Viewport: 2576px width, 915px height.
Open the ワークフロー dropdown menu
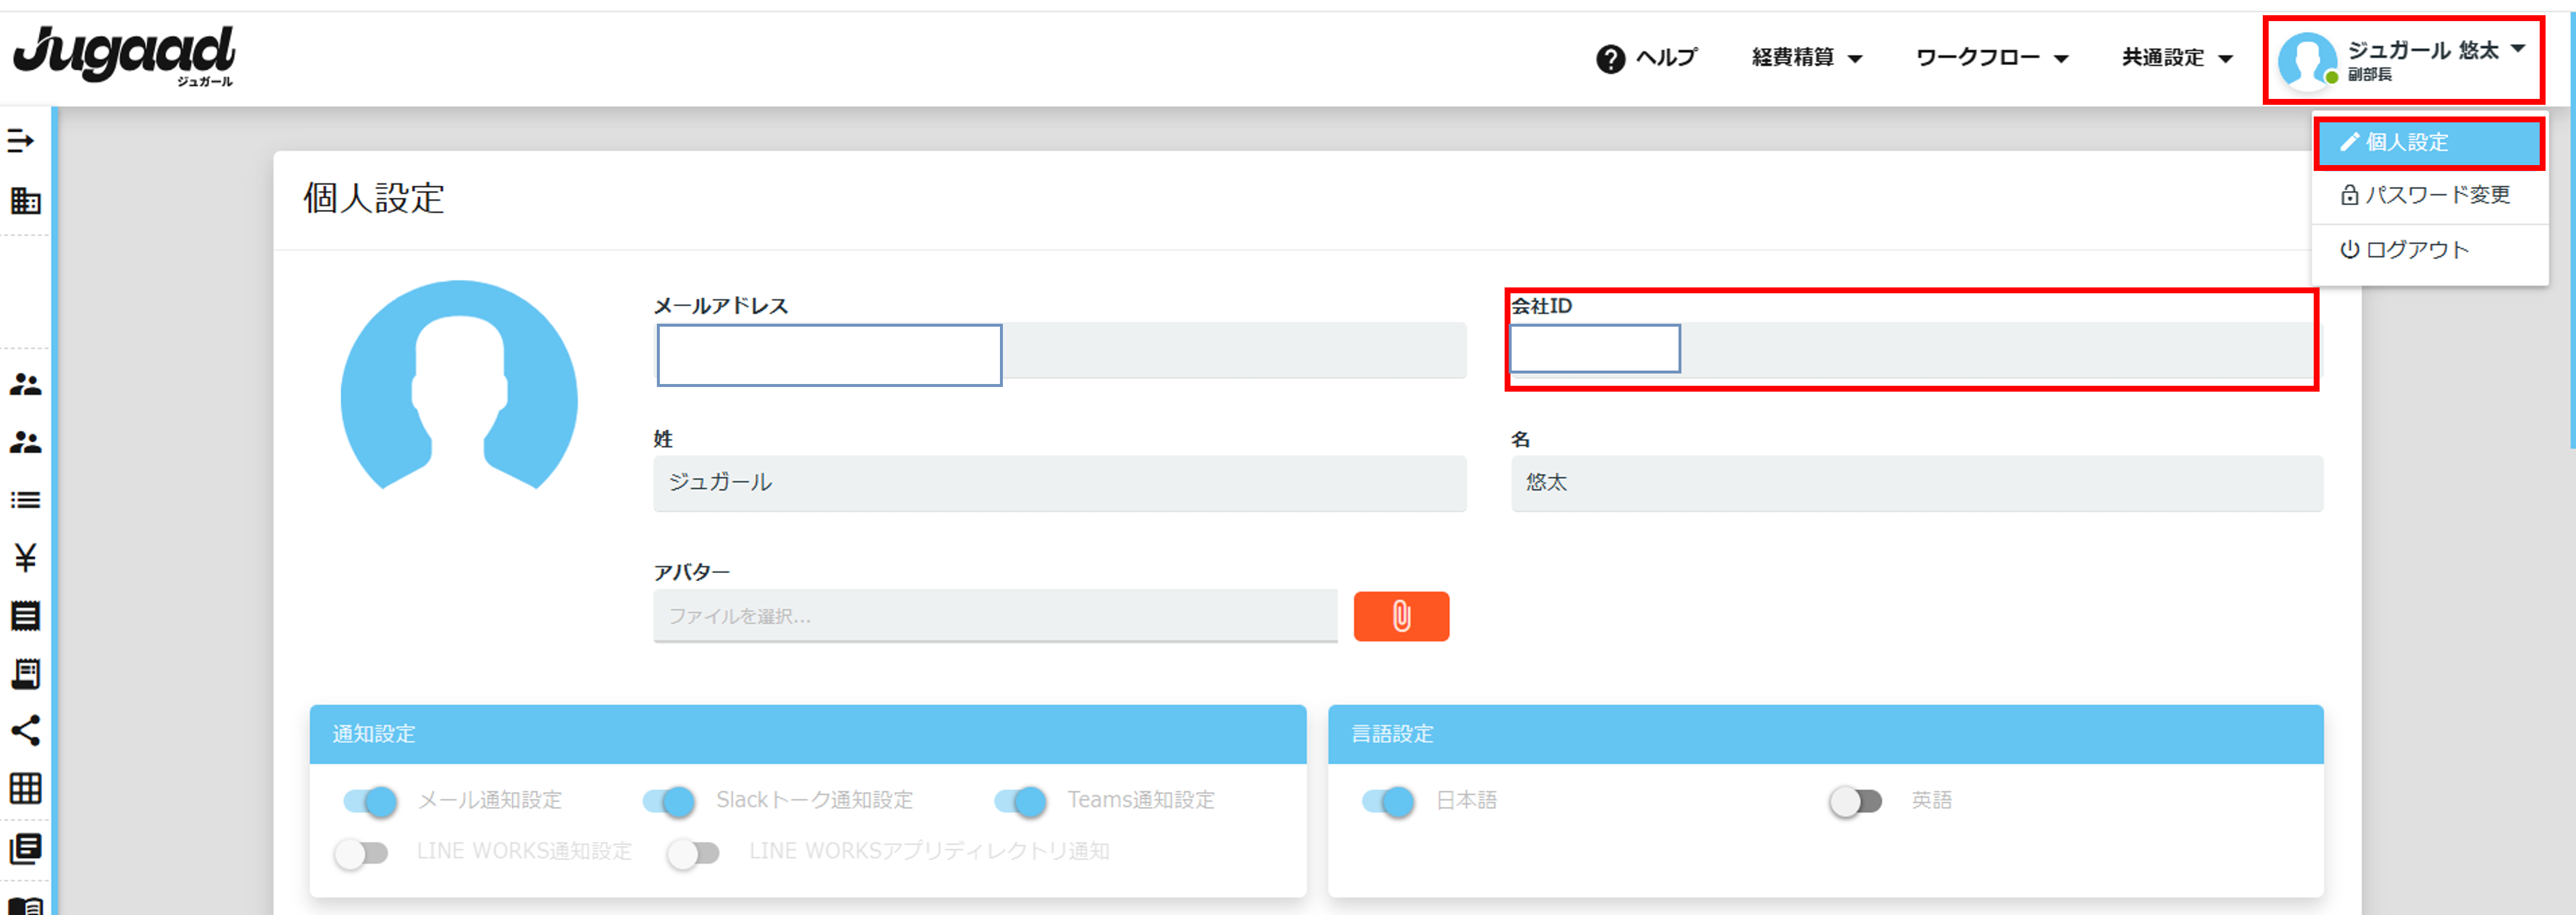(1992, 58)
